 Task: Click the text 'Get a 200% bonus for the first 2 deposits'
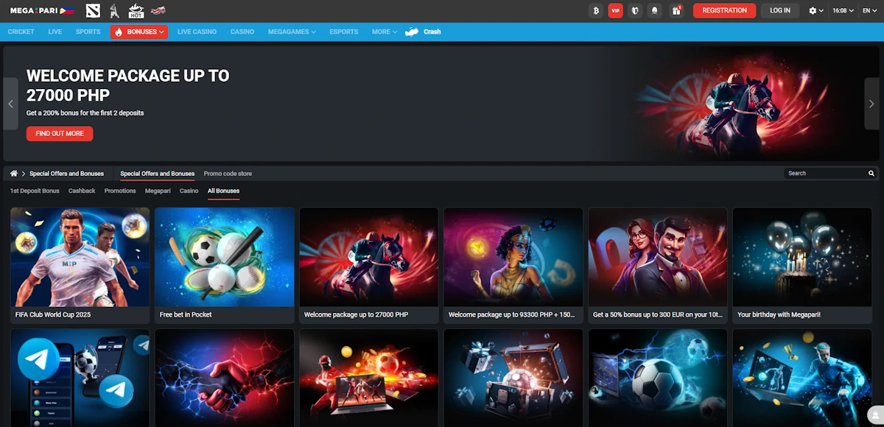(x=85, y=113)
